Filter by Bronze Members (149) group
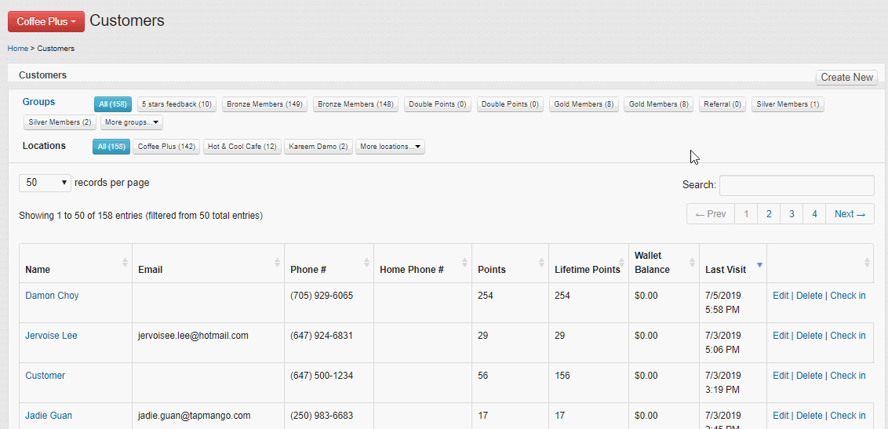Viewport: 888px width, 429px height. coord(264,104)
